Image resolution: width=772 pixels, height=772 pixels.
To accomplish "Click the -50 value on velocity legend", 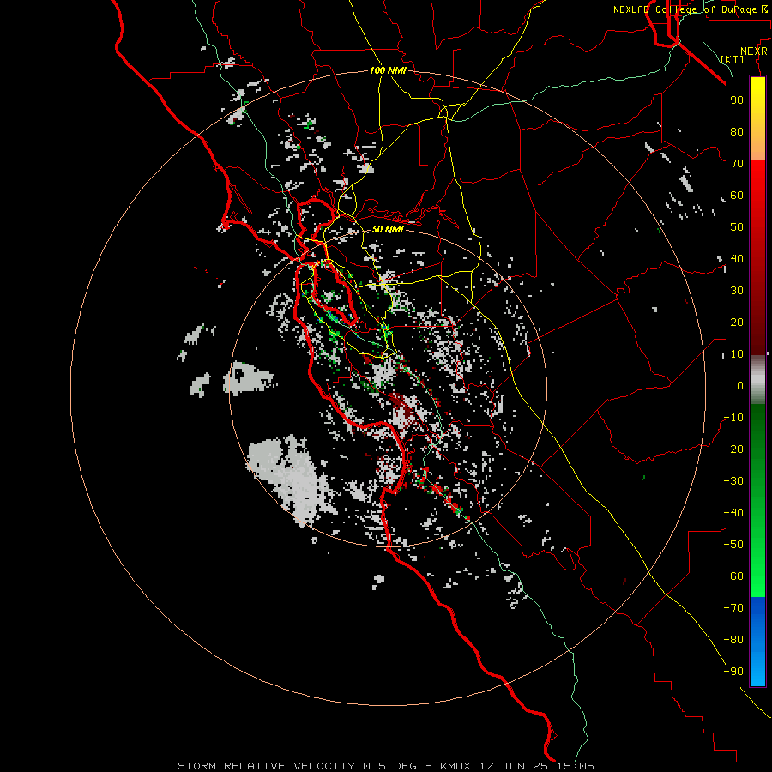I will click(x=733, y=545).
